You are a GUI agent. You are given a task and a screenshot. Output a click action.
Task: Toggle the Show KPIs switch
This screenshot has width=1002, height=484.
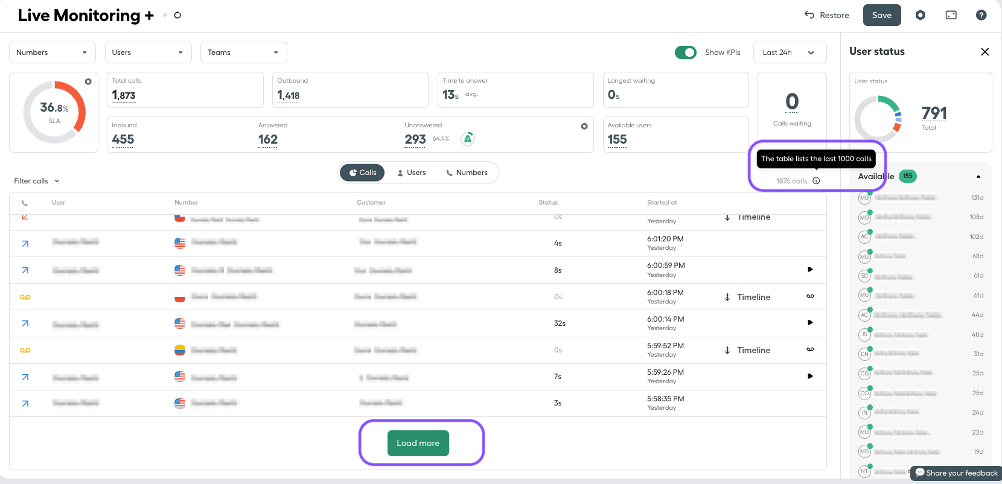coord(685,53)
